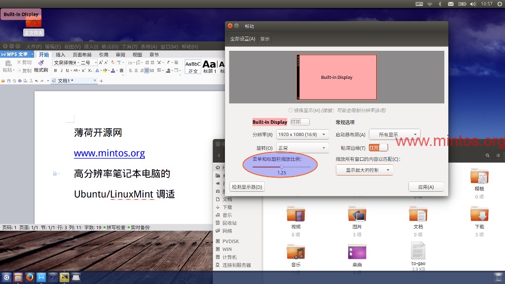Check the 镜像显示 mirror displays checkbox
505x284 pixels.
(290, 110)
